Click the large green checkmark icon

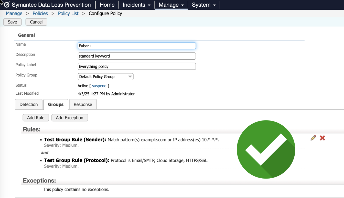(x=266, y=149)
